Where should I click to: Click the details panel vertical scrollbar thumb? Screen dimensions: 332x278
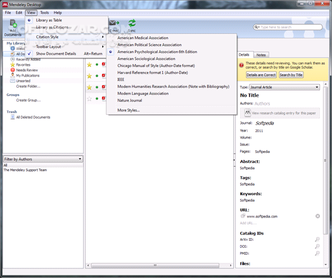pos(326,160)
